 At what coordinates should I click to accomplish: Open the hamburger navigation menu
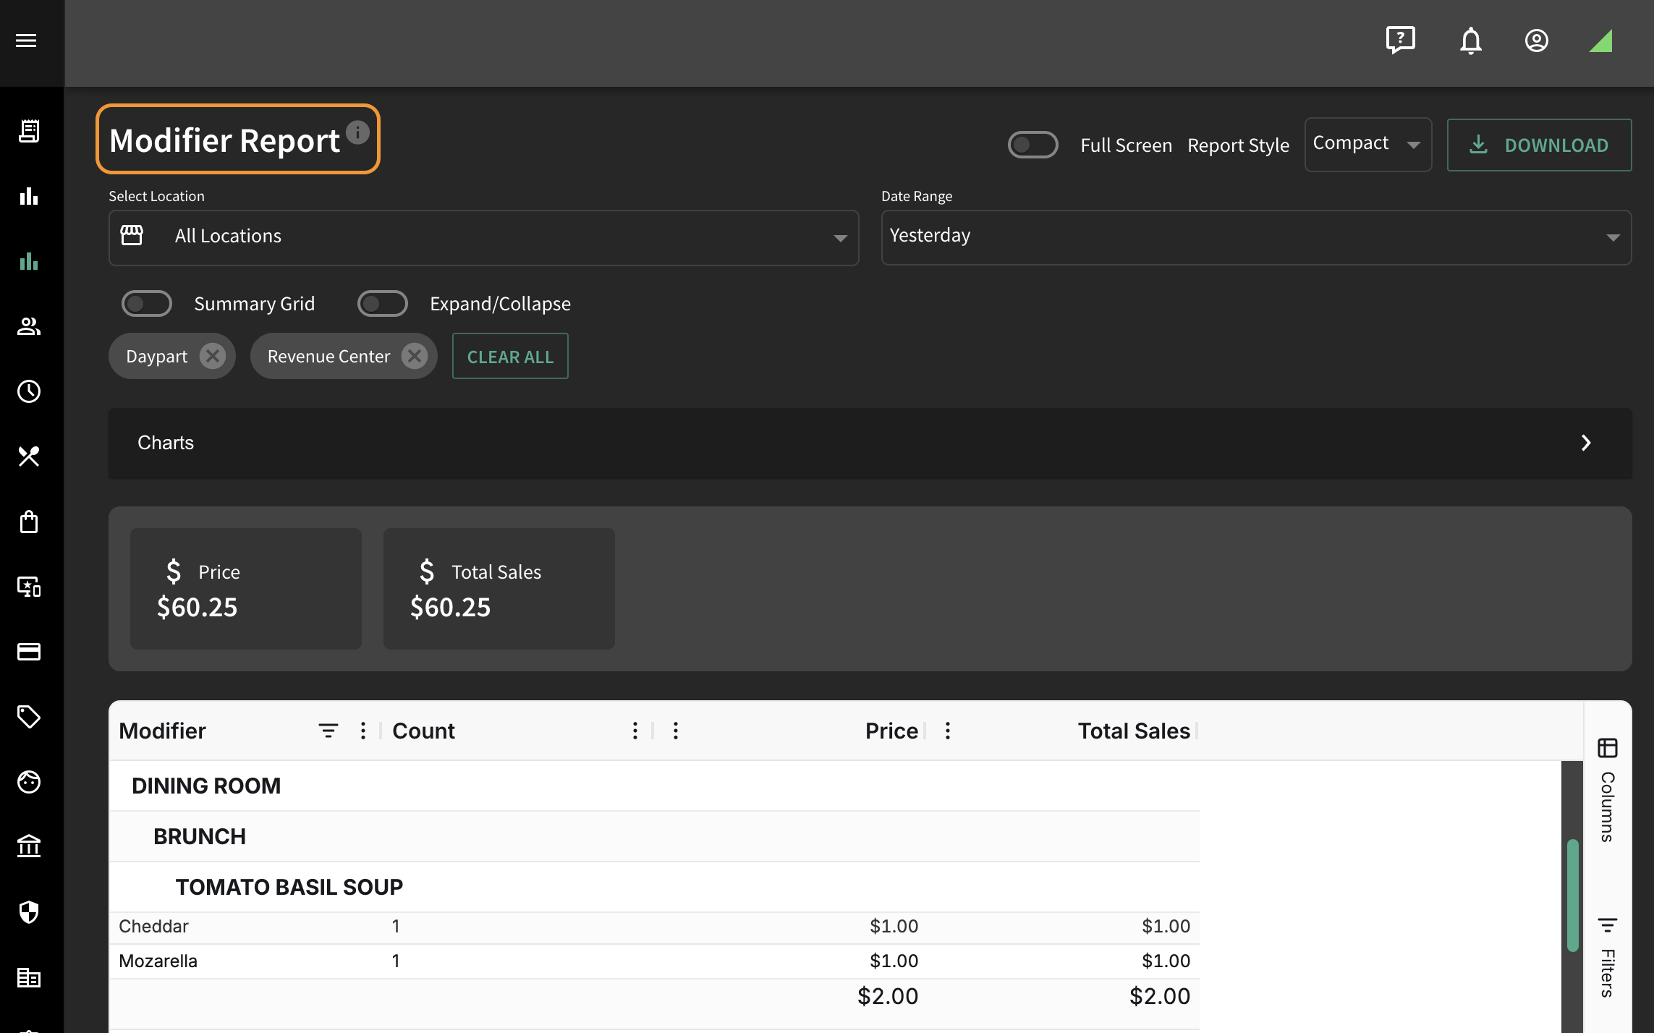pos(26,41)
